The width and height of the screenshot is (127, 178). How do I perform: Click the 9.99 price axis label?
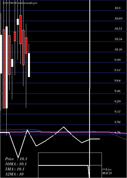click(117, 60)
